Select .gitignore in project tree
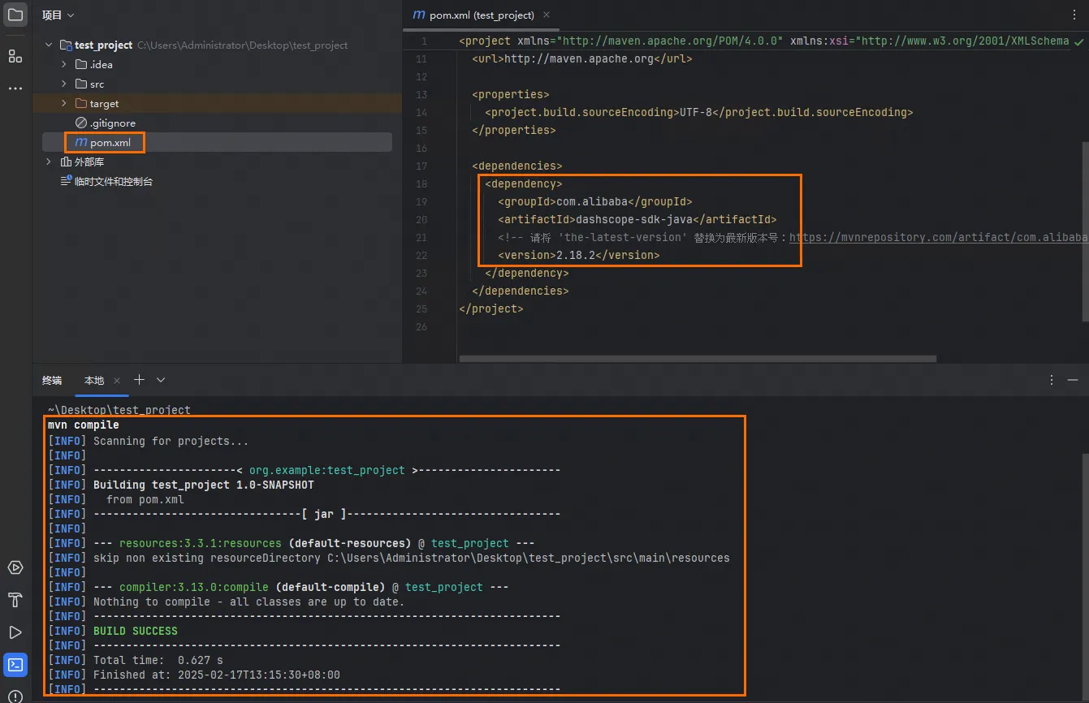Viewport: 1089px width, 703px height. [x=112, y=123]
